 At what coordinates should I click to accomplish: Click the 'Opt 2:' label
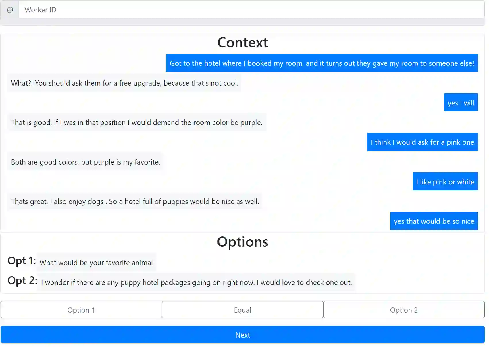click(x=22, y=281)
